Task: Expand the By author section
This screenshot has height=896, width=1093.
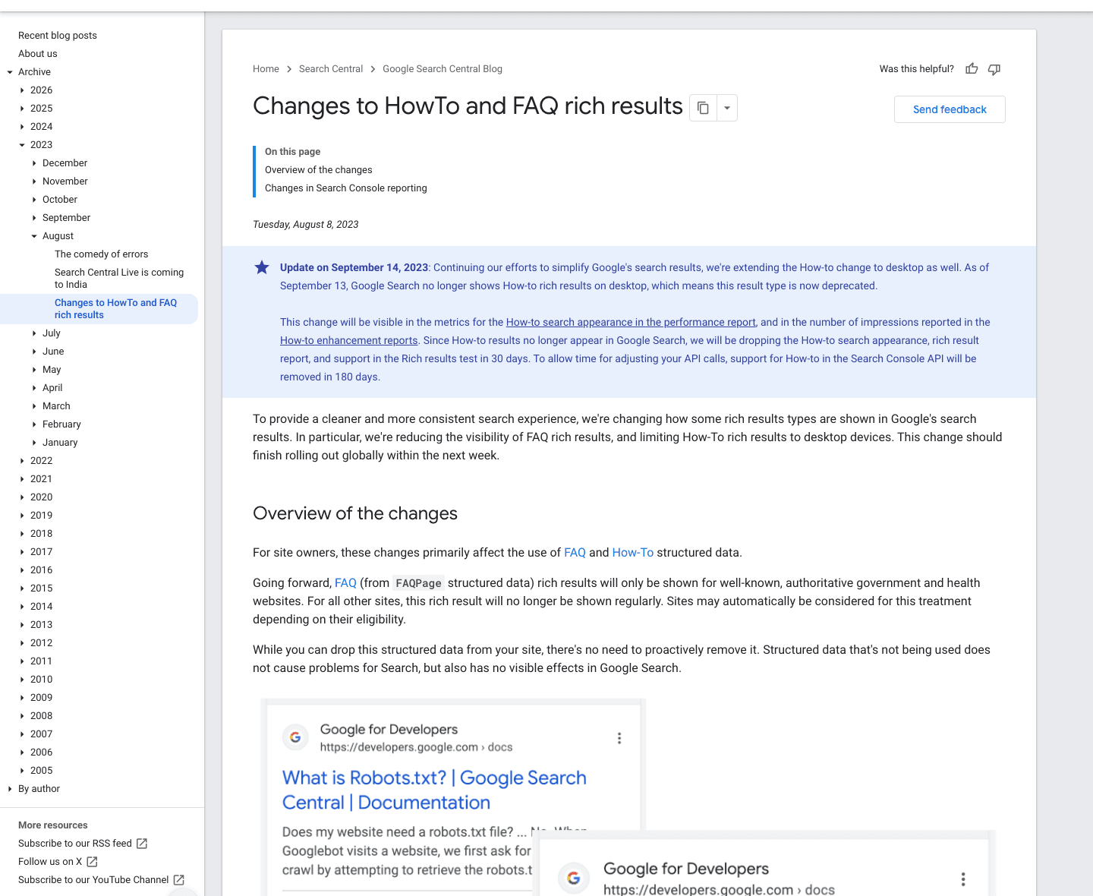Action: [10, 789]
